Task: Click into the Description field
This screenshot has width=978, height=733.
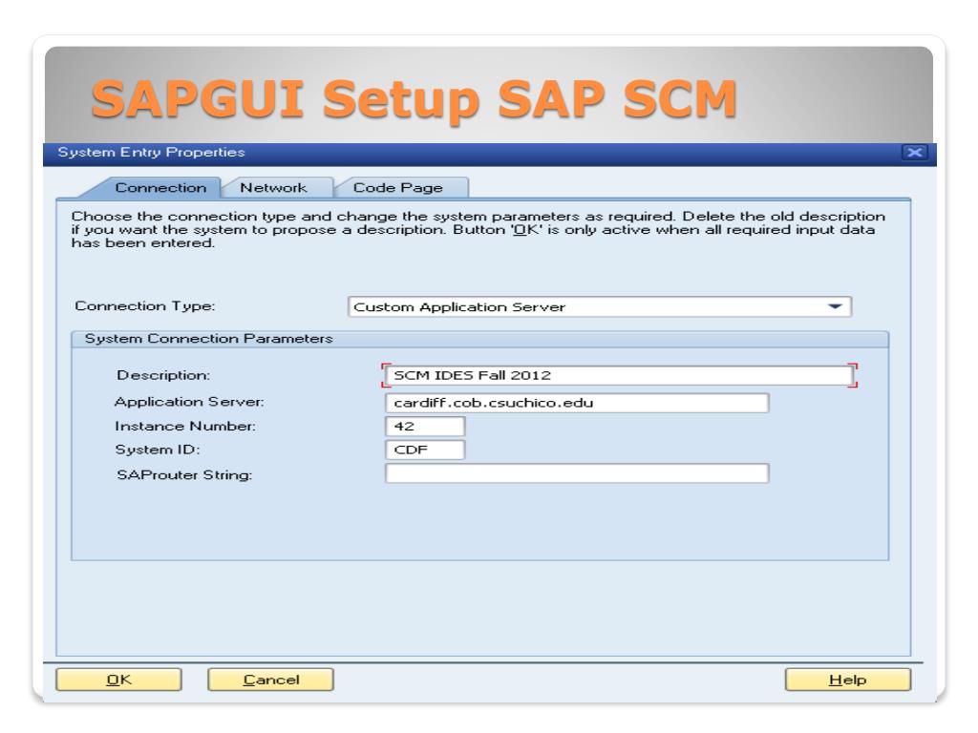Action: click(619, 375)
